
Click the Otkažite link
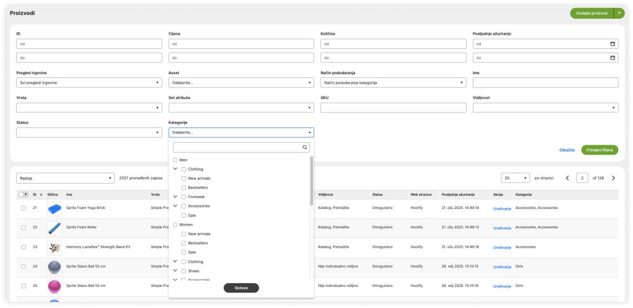click(x=567, y=150)
